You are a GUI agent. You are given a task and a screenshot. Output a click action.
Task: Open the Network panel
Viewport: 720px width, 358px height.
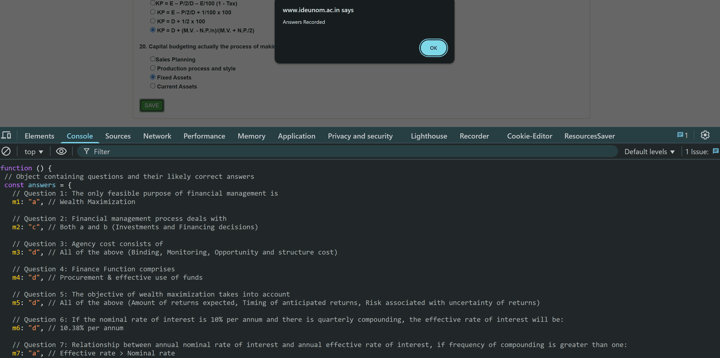coord(157,136)
